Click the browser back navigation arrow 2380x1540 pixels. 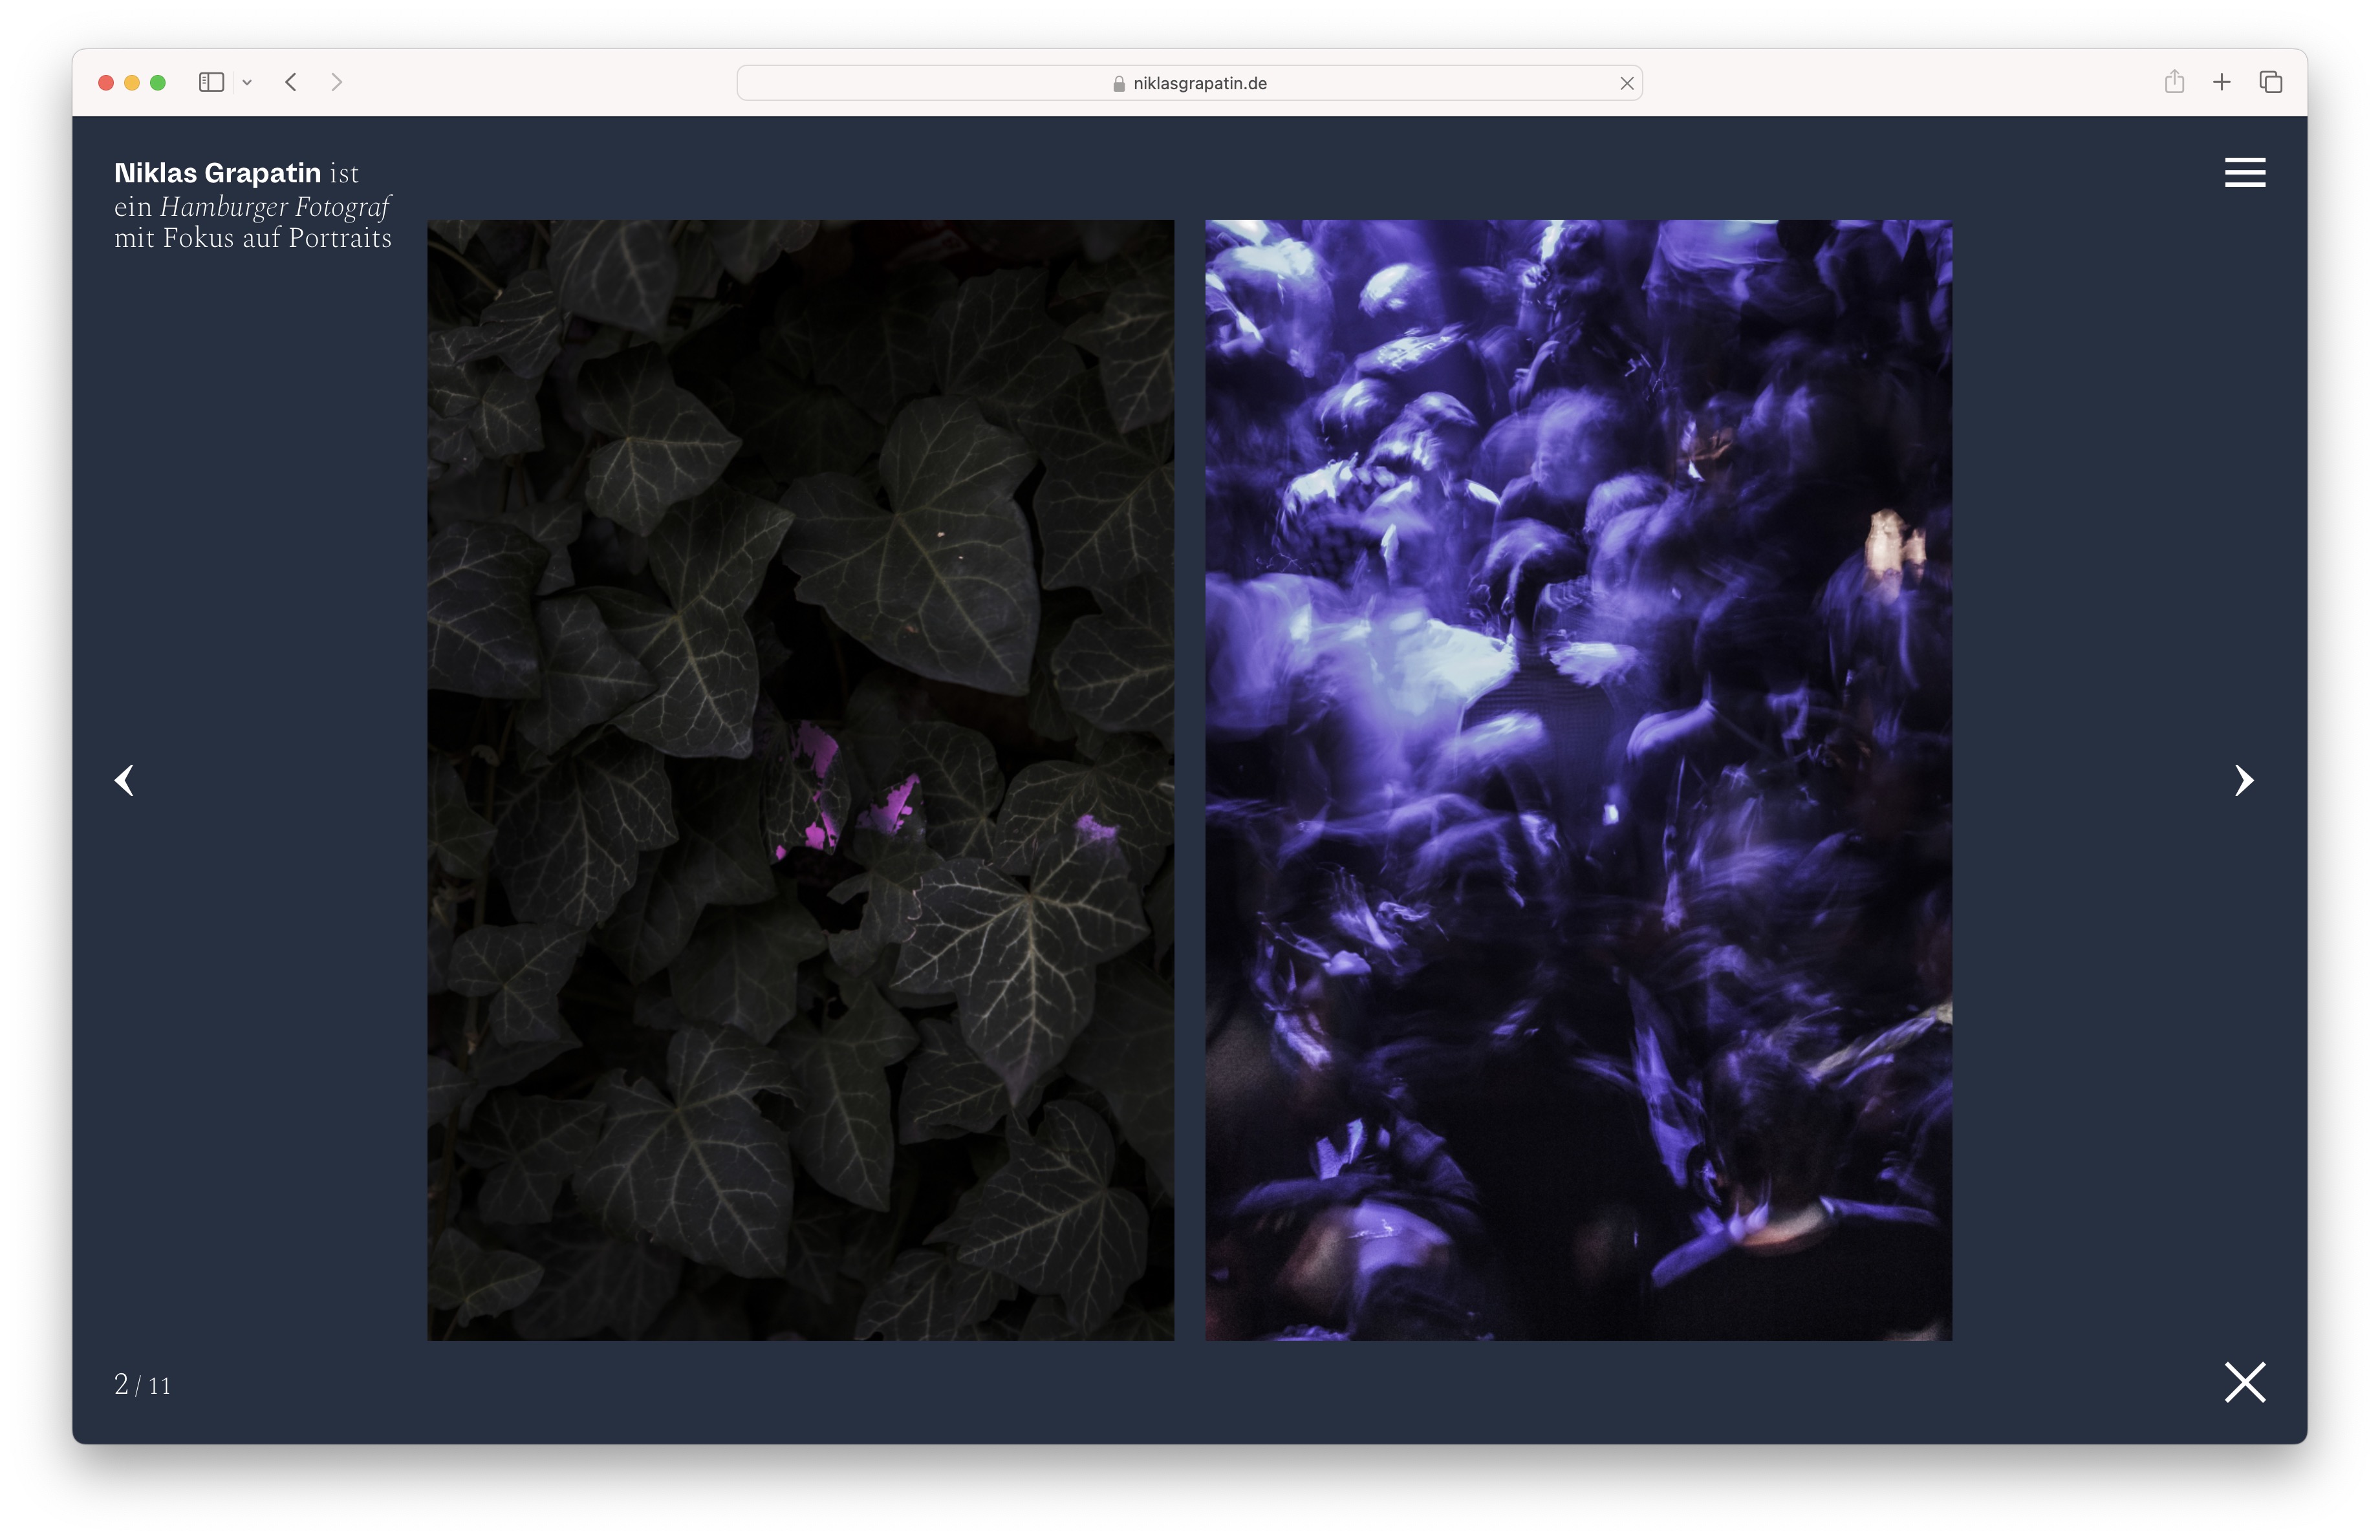point(291,83)
